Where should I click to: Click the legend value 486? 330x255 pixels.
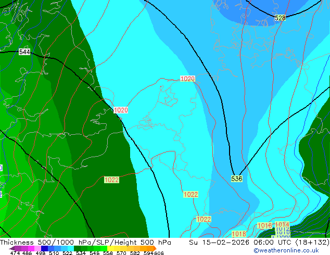tap(27, 253)
